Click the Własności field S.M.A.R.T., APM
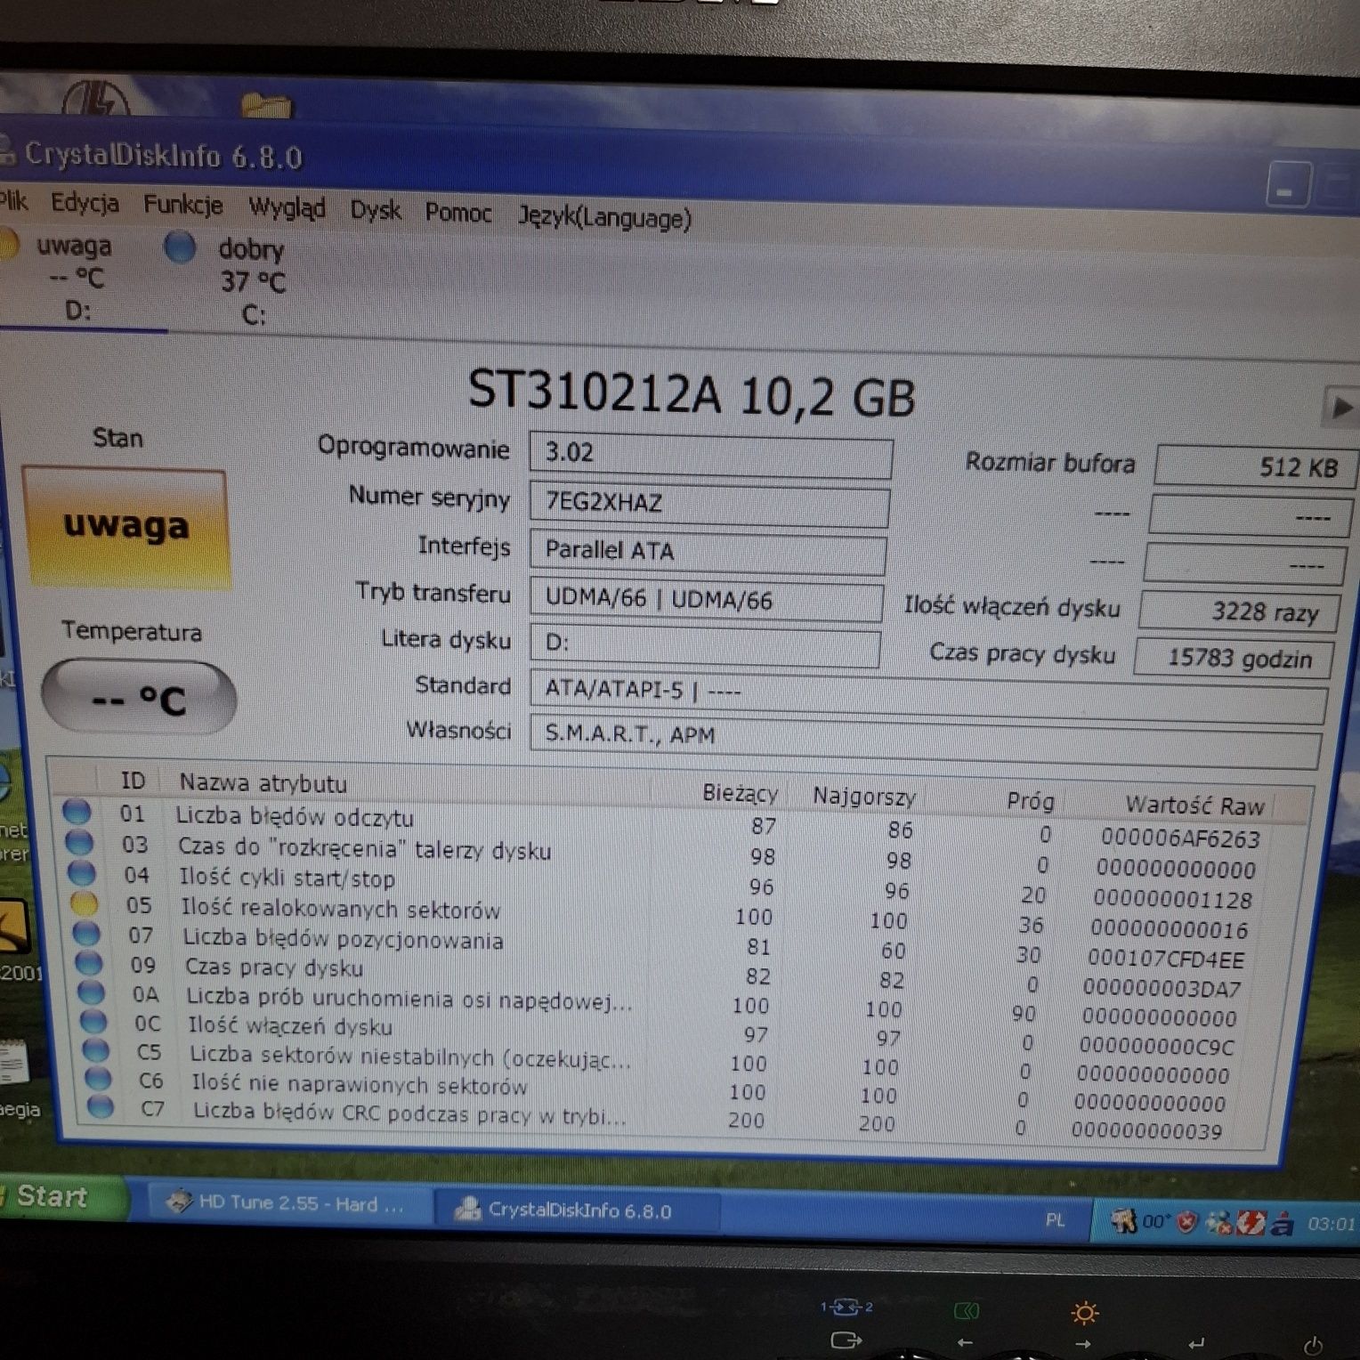Image resolution: width=1360 pixels, height=1360 pixels. pos(924,740)
